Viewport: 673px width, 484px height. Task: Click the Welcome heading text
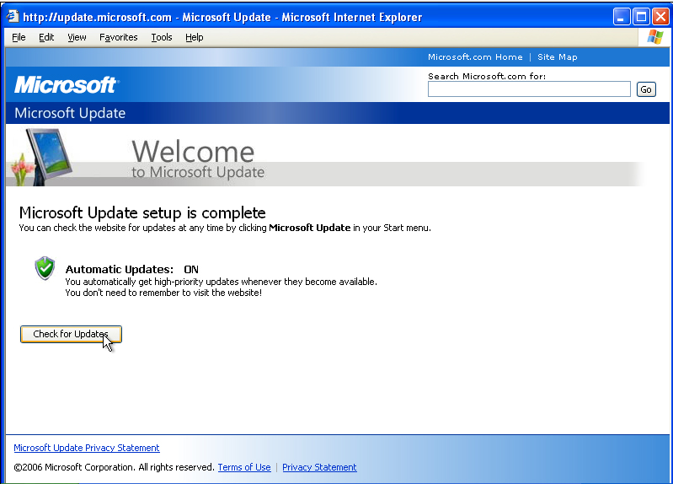[x=193, y=151]
